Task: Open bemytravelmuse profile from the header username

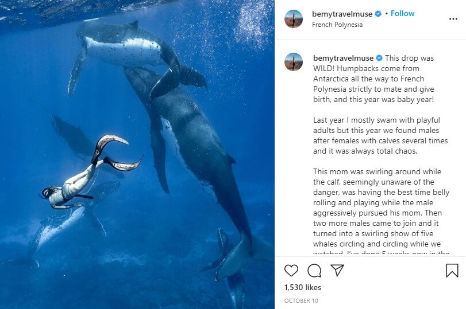Action: coord(342,14)
